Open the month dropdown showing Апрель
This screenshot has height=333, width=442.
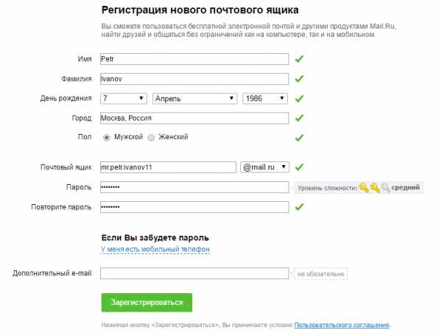tap(194, 98)
